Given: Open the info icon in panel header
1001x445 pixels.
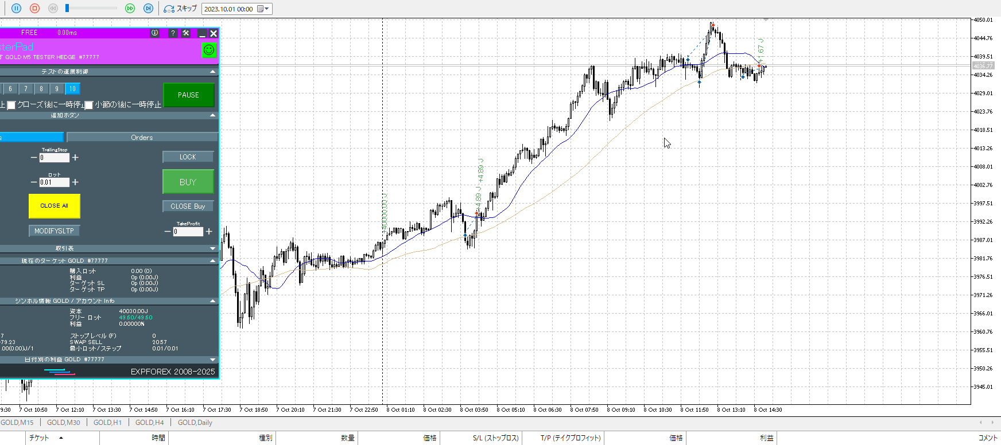Looking at the screenshot, I should pos(155,33).
